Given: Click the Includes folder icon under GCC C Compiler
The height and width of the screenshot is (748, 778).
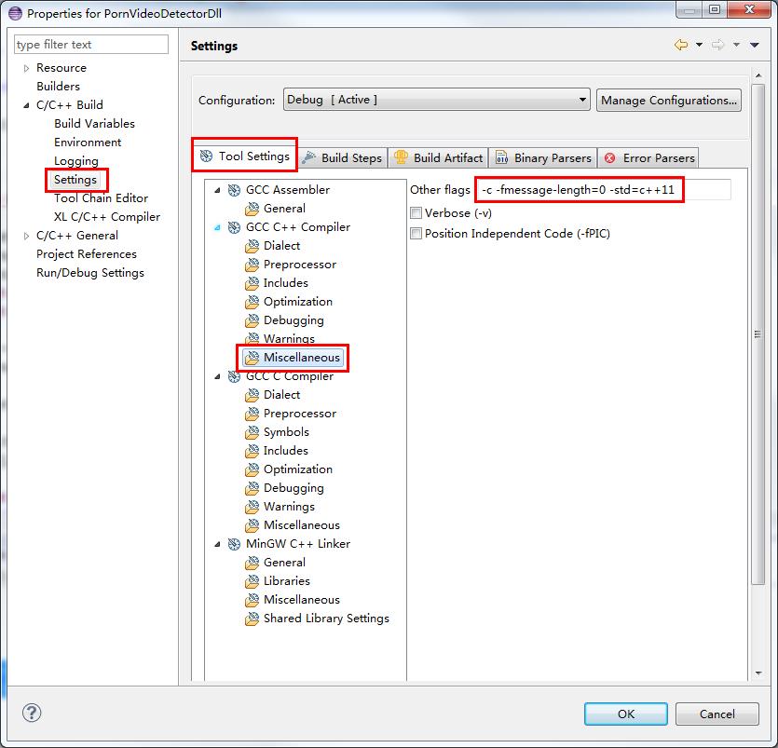Looking at the screenshot, I should pos(253,451).
